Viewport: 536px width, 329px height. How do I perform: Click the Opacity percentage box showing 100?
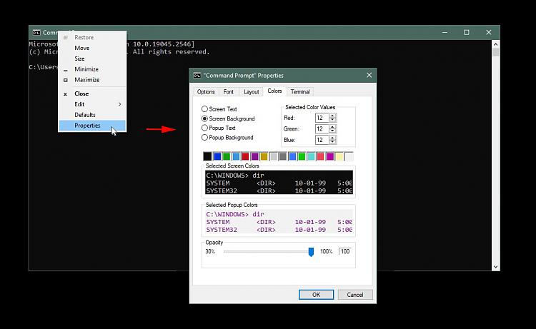click(345, 251)
